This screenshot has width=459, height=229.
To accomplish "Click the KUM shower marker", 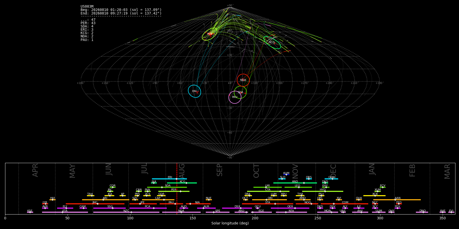I will (x=286, y=175).
